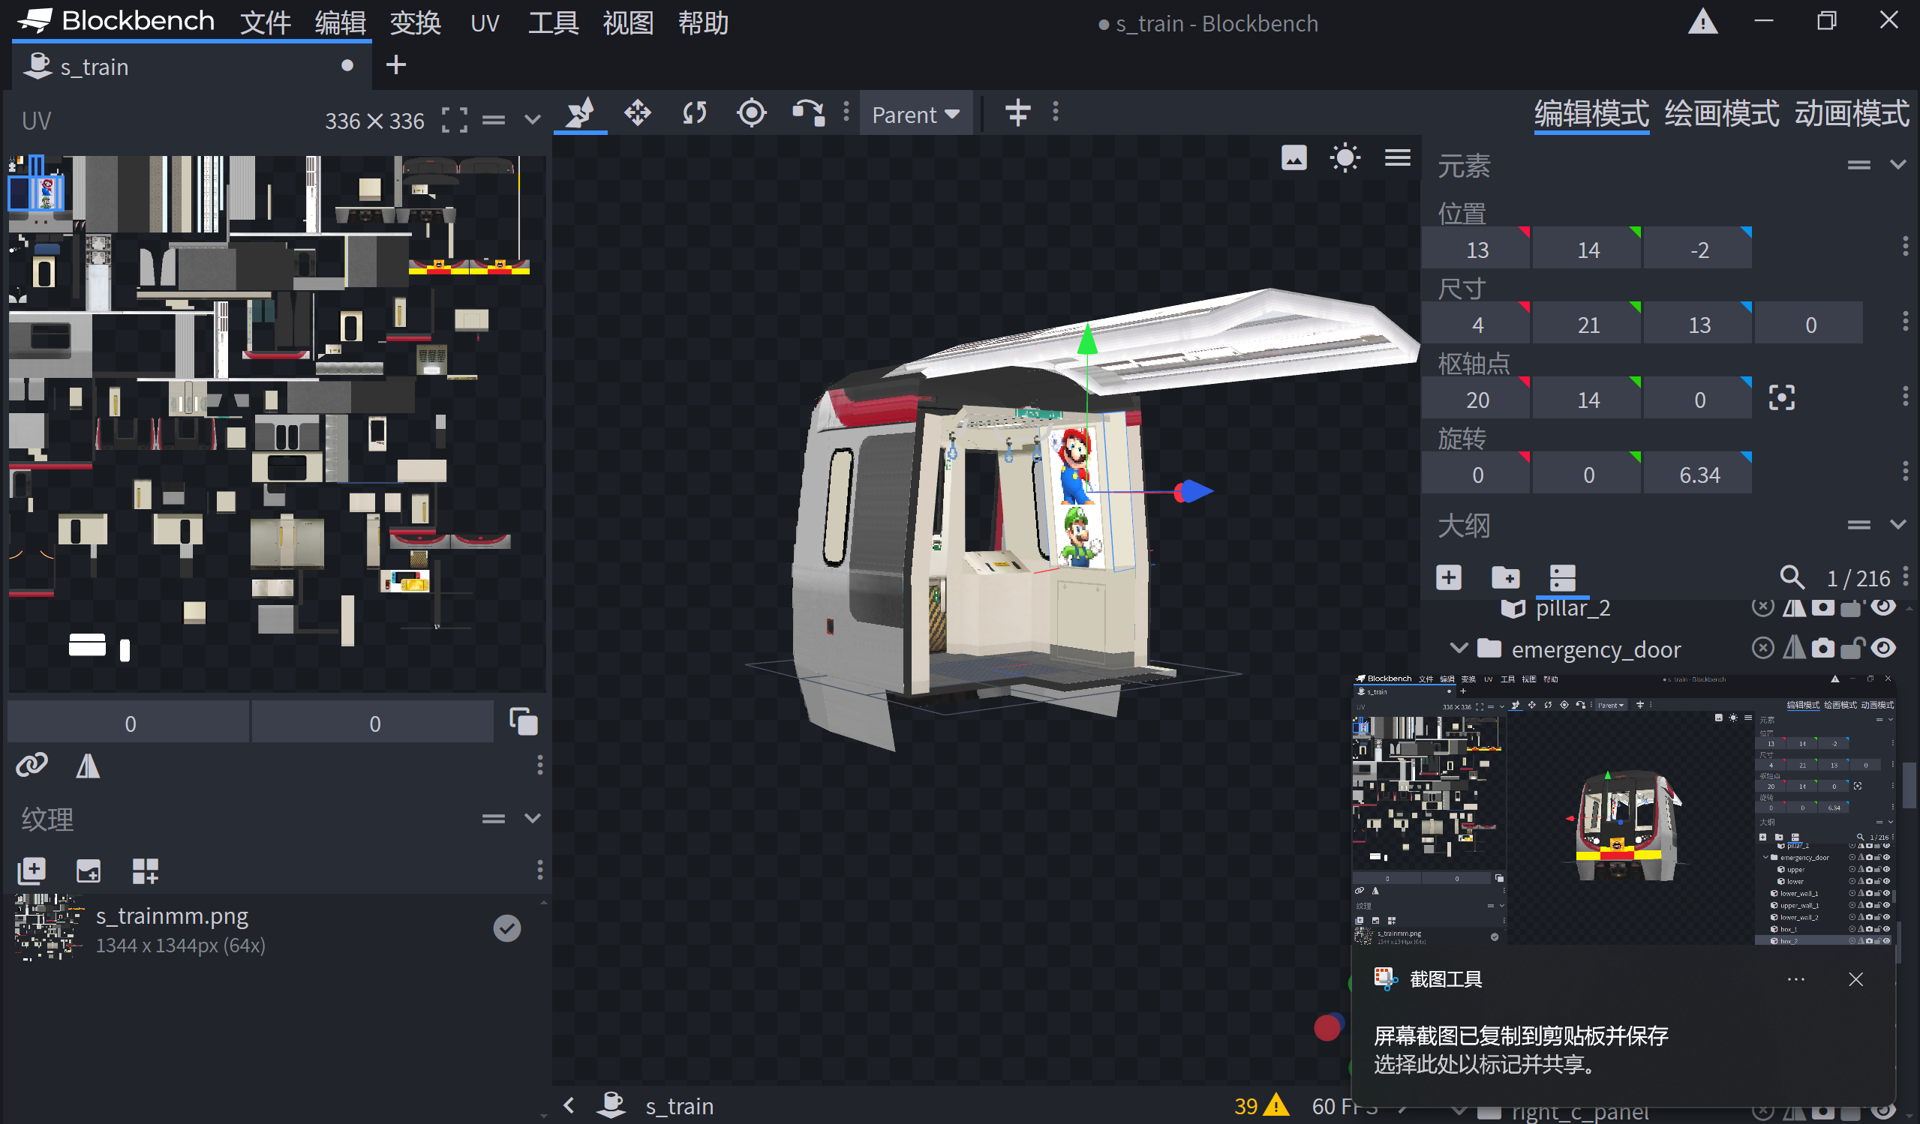Viewport: 1920px width, 1124px height.
Task: Click the UV mirror icon
Action: tap(88, 765)
